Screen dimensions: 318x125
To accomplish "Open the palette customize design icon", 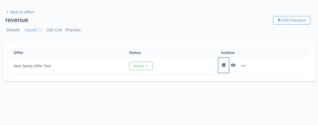I will click(223, 65).
